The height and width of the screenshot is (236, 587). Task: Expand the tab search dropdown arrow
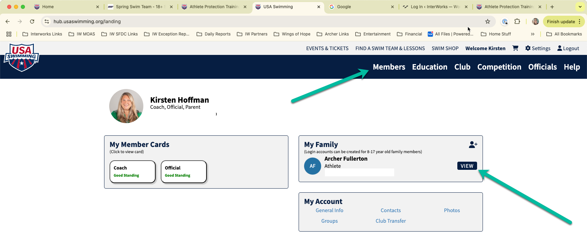[580, 7]
